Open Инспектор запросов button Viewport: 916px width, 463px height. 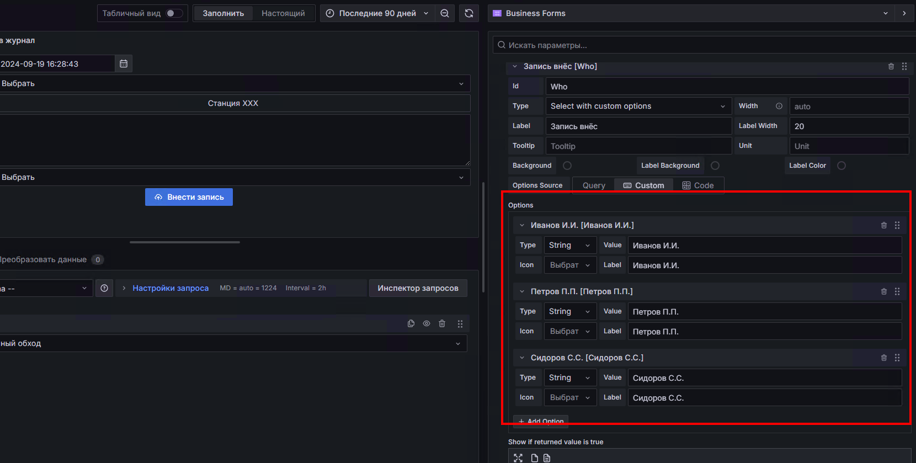tap(418, 288)
